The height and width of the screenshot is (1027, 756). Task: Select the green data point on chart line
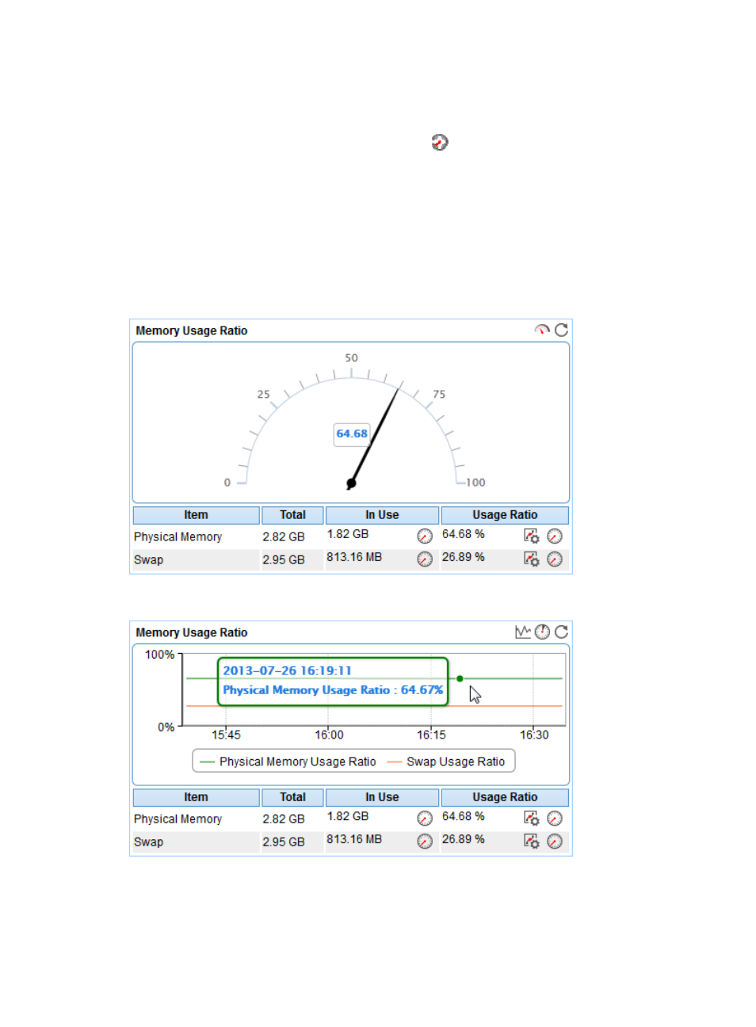[x=460, y=678]
